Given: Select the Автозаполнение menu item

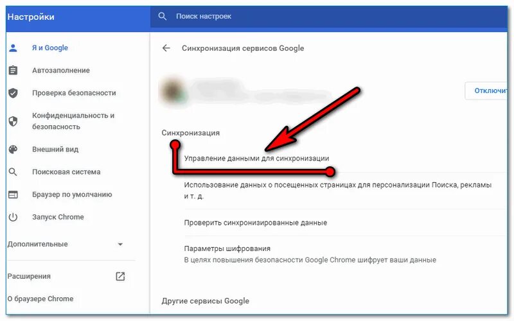Looking at the screenshot, I should tap(61, 71).
